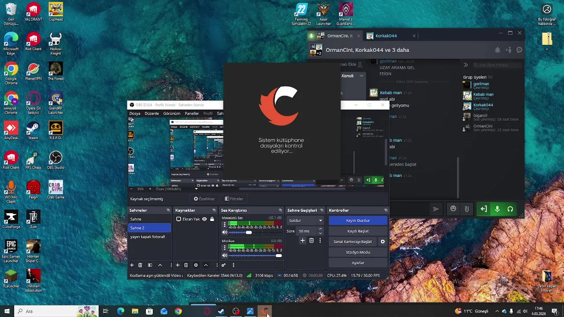Move source up in Kaynaklar toolbar
Screen dimensions: 564x317
[x=206, y=265]
